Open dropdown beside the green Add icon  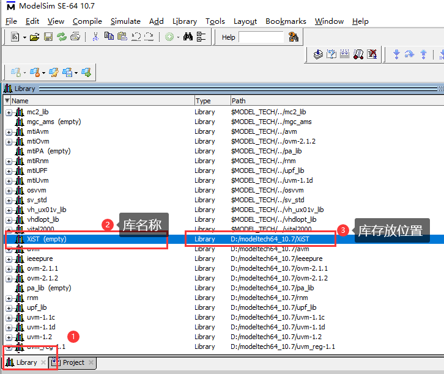178,37
